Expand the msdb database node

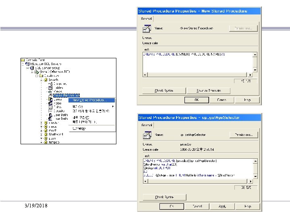pyautogui.click(x=41, y=131)
